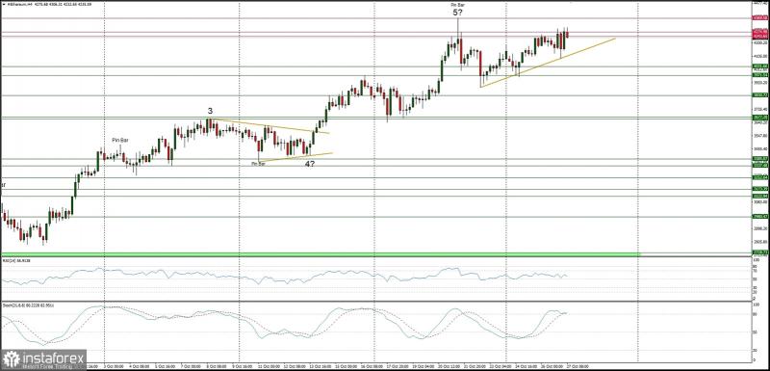Image resolution: width=770 pixels, height=371 pixels.
Task: Click the "7 Oct 00:00" time axis label
Action: (x=191, y=366)
